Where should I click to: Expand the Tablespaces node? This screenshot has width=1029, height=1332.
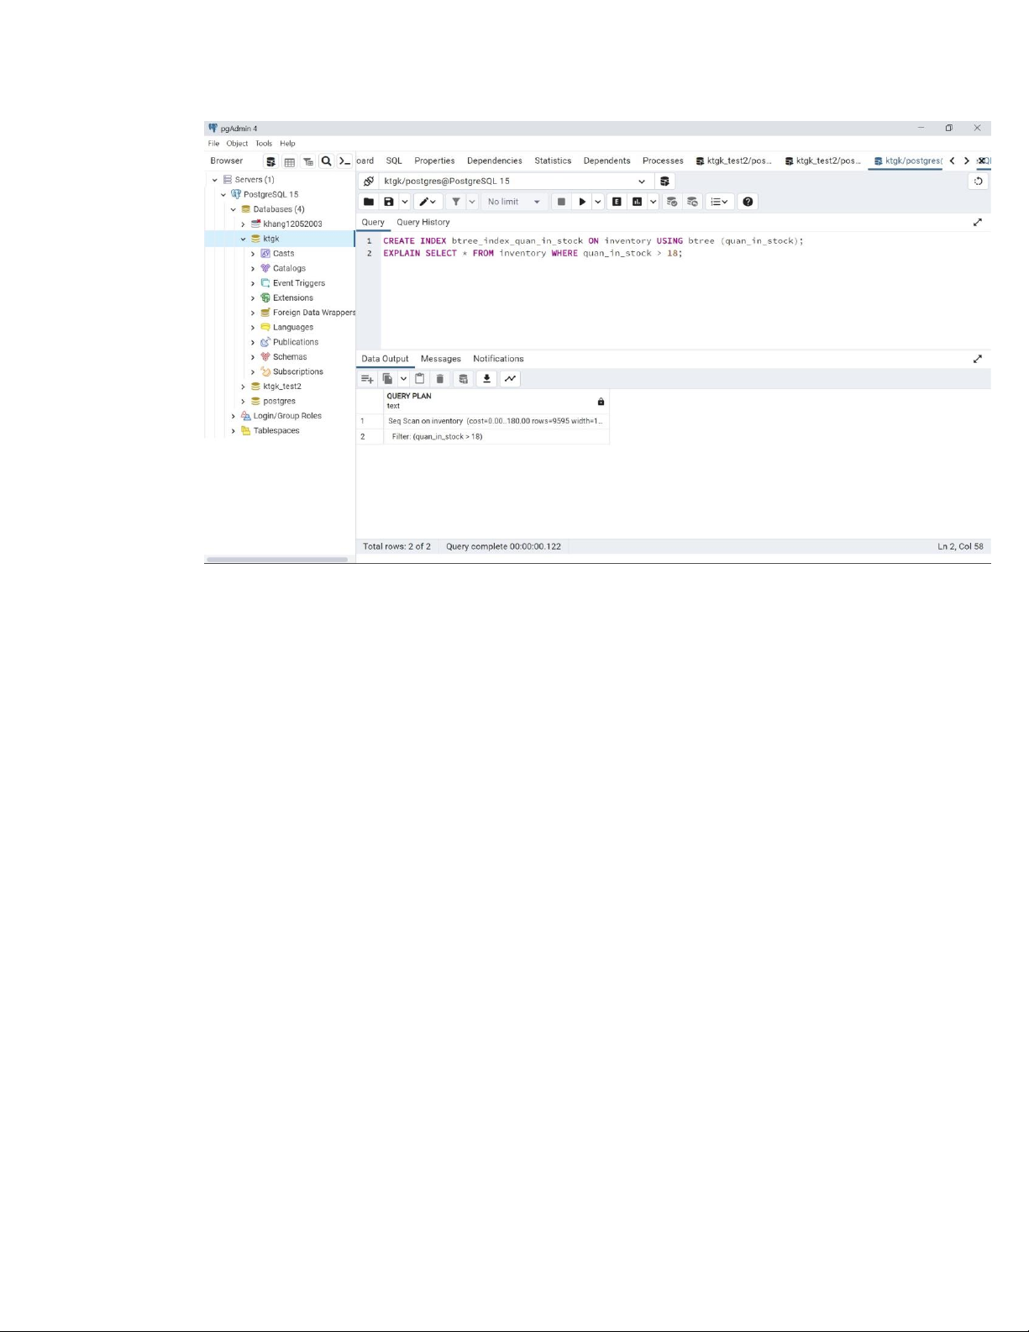pyautogui.click(x=234, y=431)
